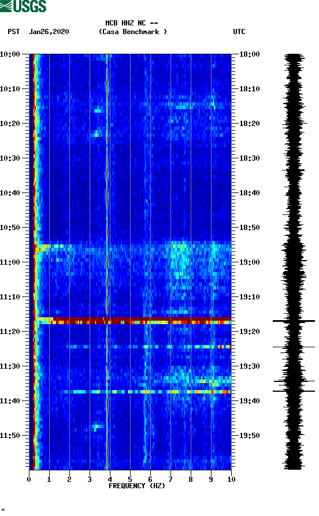Click the '10:20' PST time label
This screenshot has height=516, width=319.
click(10, 124)
